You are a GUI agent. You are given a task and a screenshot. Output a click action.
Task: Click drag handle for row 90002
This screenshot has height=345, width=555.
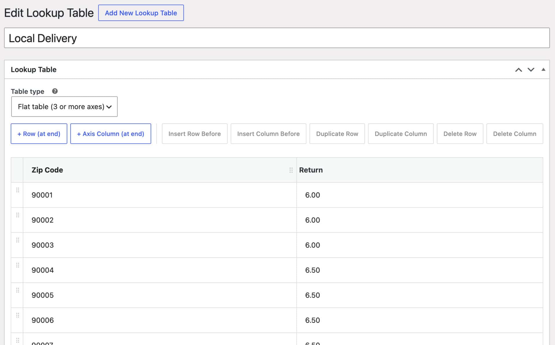(18, 215)
